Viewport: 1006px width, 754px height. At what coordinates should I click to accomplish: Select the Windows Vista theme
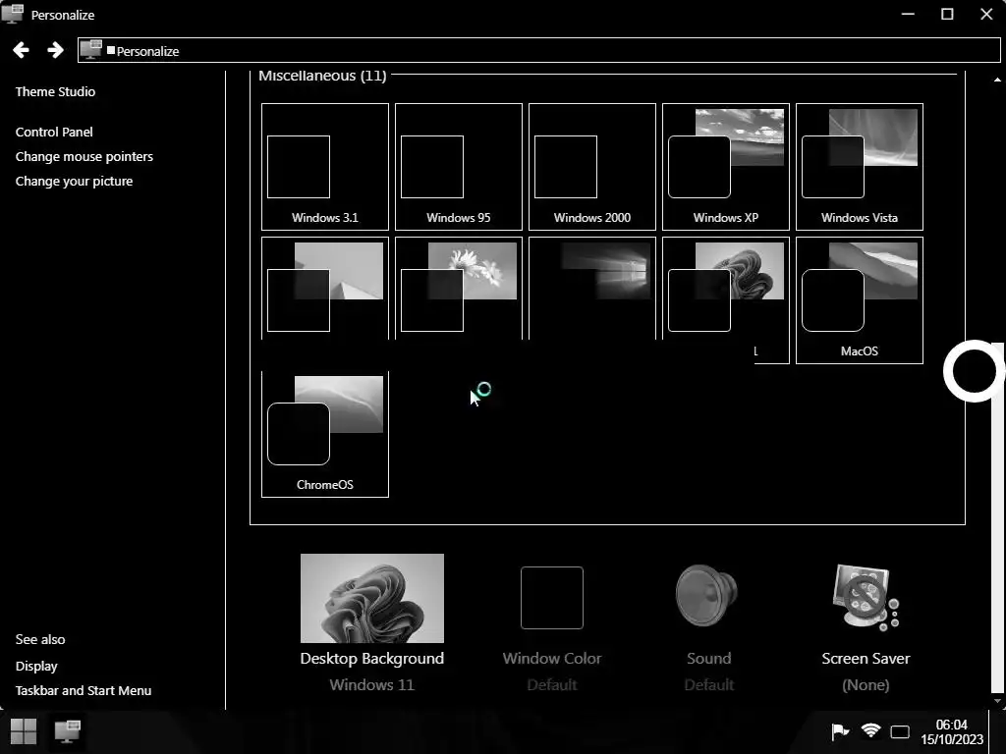click(x=860, y=167)
